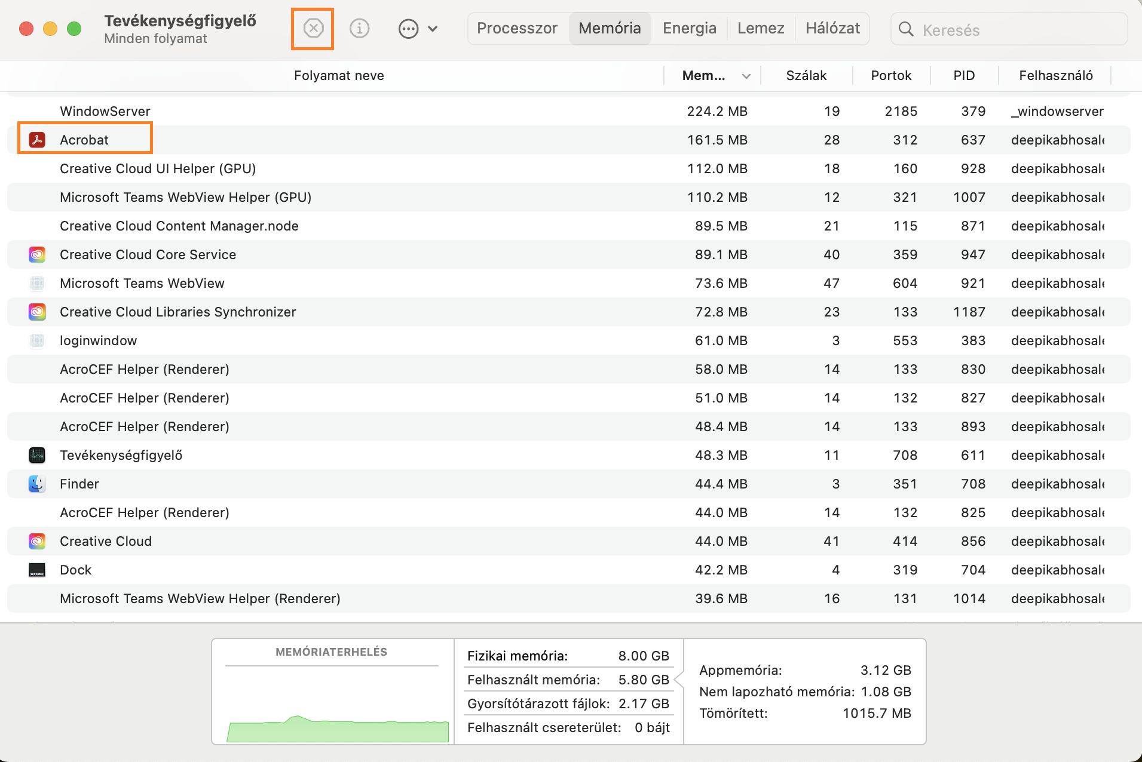
Task: Open the Lemez tab
Action: pyautogui.click(x=760, y=28)
